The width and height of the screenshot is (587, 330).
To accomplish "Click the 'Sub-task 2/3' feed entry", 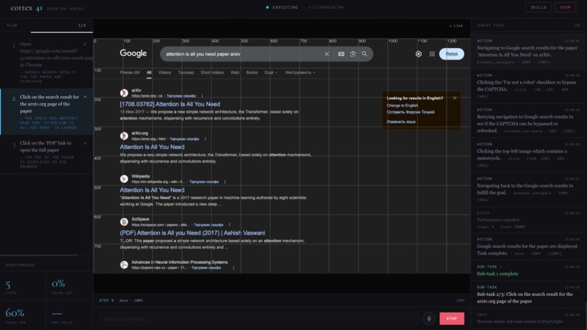I will pos(528,294).
